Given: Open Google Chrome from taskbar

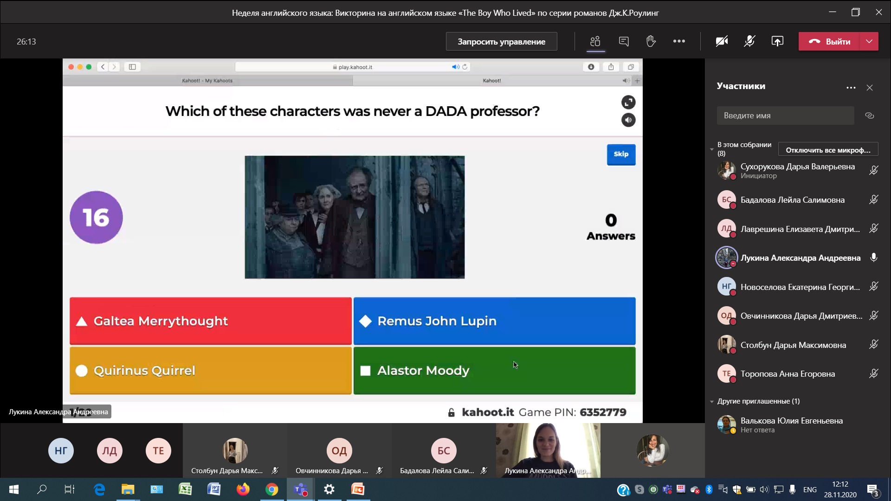Looking at the screenshot, I should (x=271, y=489).
